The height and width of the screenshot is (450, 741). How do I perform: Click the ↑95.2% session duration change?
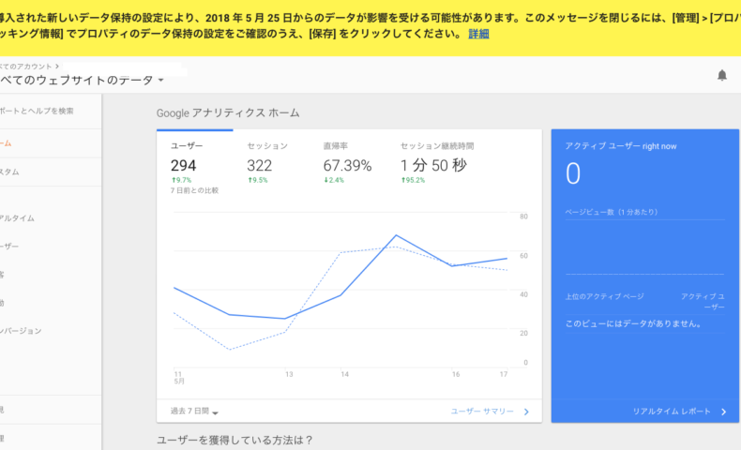pyautogui.click(x=413, y=180)
